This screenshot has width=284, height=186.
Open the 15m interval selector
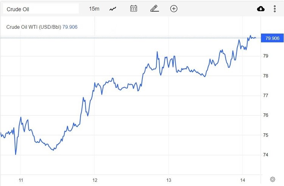(x=94, y=9)
